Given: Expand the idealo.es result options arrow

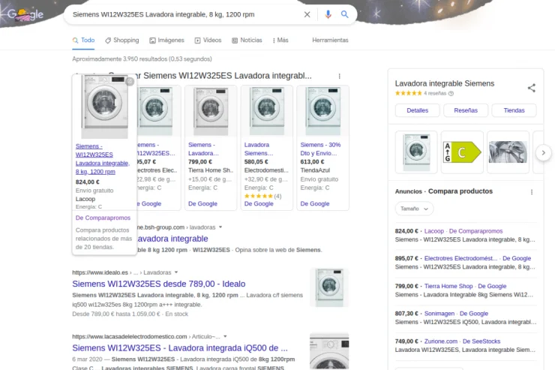Looking at the screenshot, I should coord(176,272).
